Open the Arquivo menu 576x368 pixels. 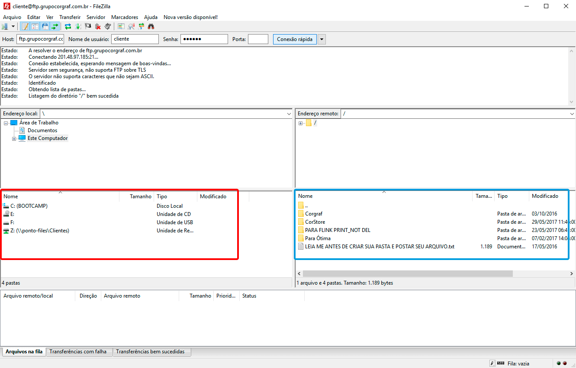pos(12,17)
